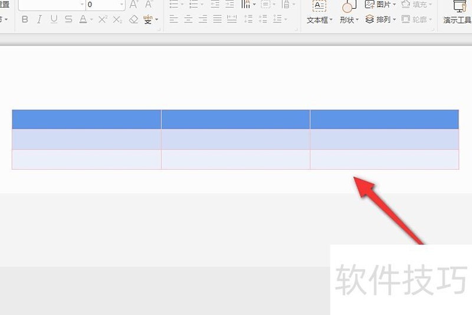Toggle underline formatting
This screenshot has width=472, height=315.
(x=54, y=19)
